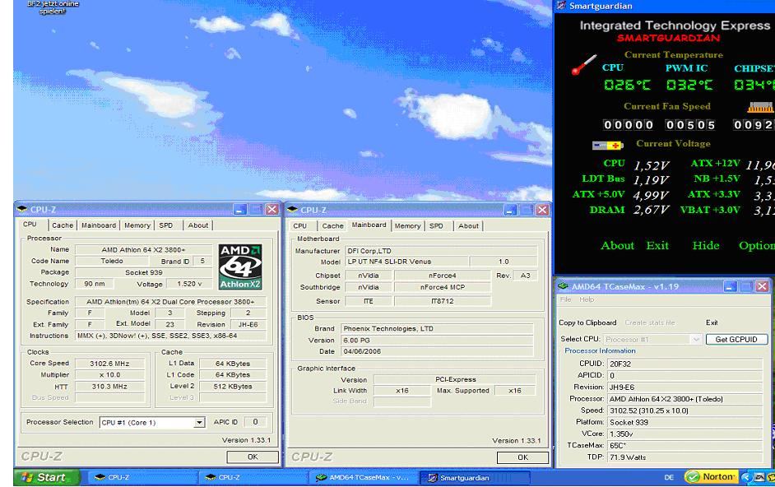The image size is (775, 487).
Task: Click the AMD Athlon 64 X2 logo
Action: point(240,267)
